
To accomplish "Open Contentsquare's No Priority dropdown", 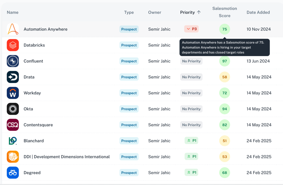I will point(191,125).
